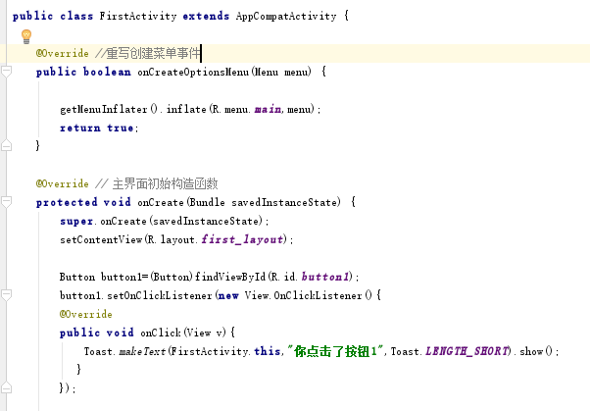590x411 pixels.
Task: Click super.onCreate call line
Action: click(x=164, y=221)
